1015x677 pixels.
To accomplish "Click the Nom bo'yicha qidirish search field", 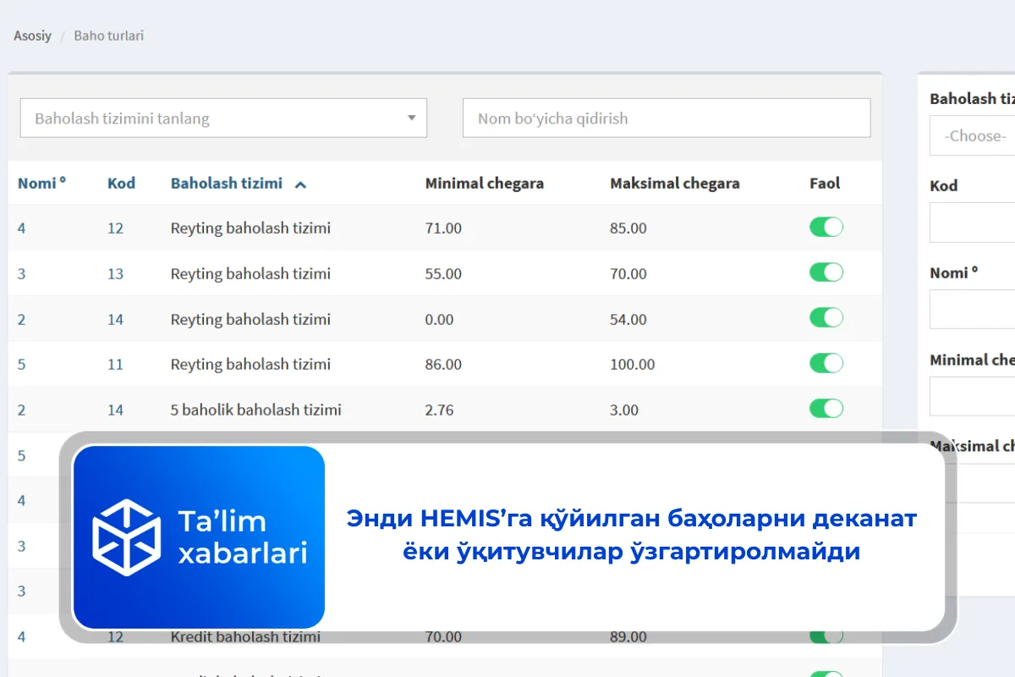I will (667, 118).
